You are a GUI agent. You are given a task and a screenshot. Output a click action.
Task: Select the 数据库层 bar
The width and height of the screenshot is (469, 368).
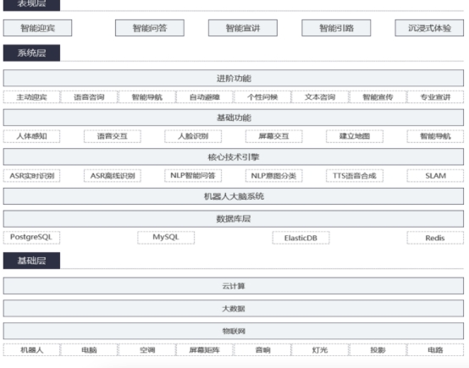pos(234,219)
